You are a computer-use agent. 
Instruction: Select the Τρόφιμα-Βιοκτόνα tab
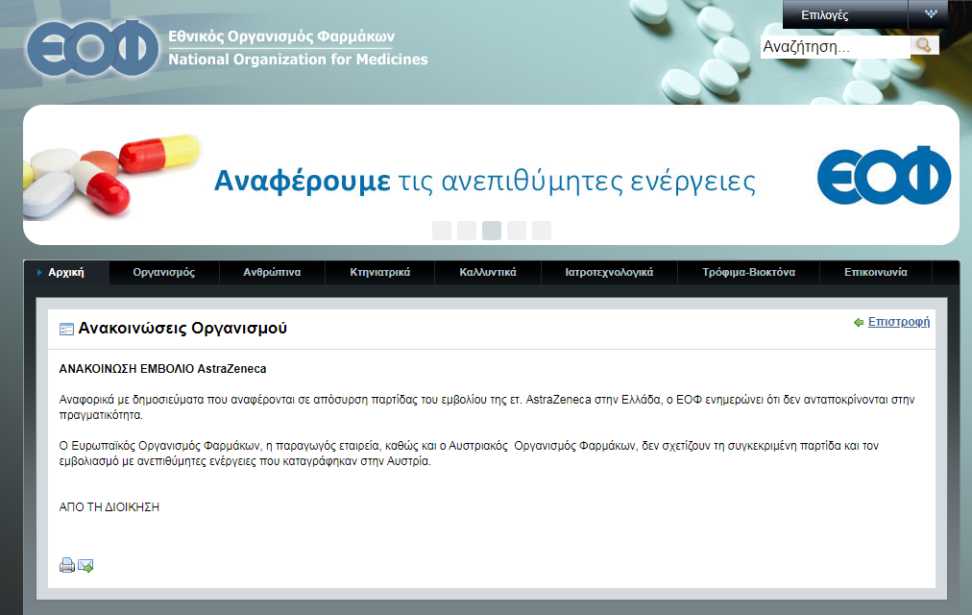[749, 272]
